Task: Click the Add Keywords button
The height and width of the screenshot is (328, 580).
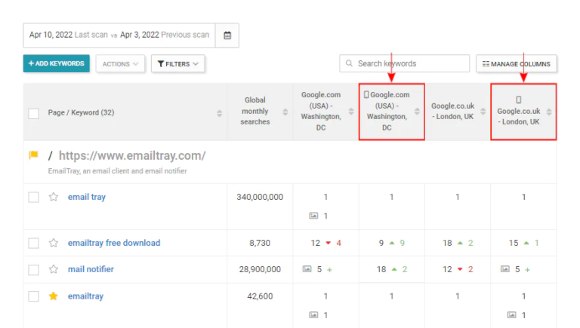Action: coord(56,63)
